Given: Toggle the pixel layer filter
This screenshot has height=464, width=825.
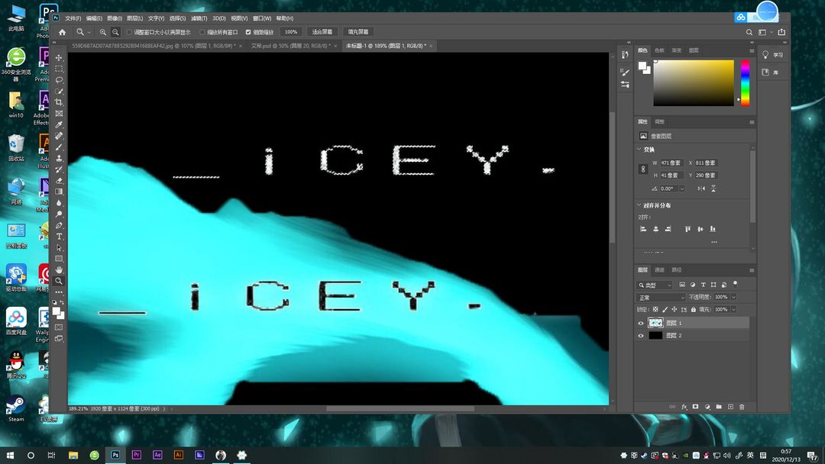Looking at the screenshot, I should pos(682,285).
